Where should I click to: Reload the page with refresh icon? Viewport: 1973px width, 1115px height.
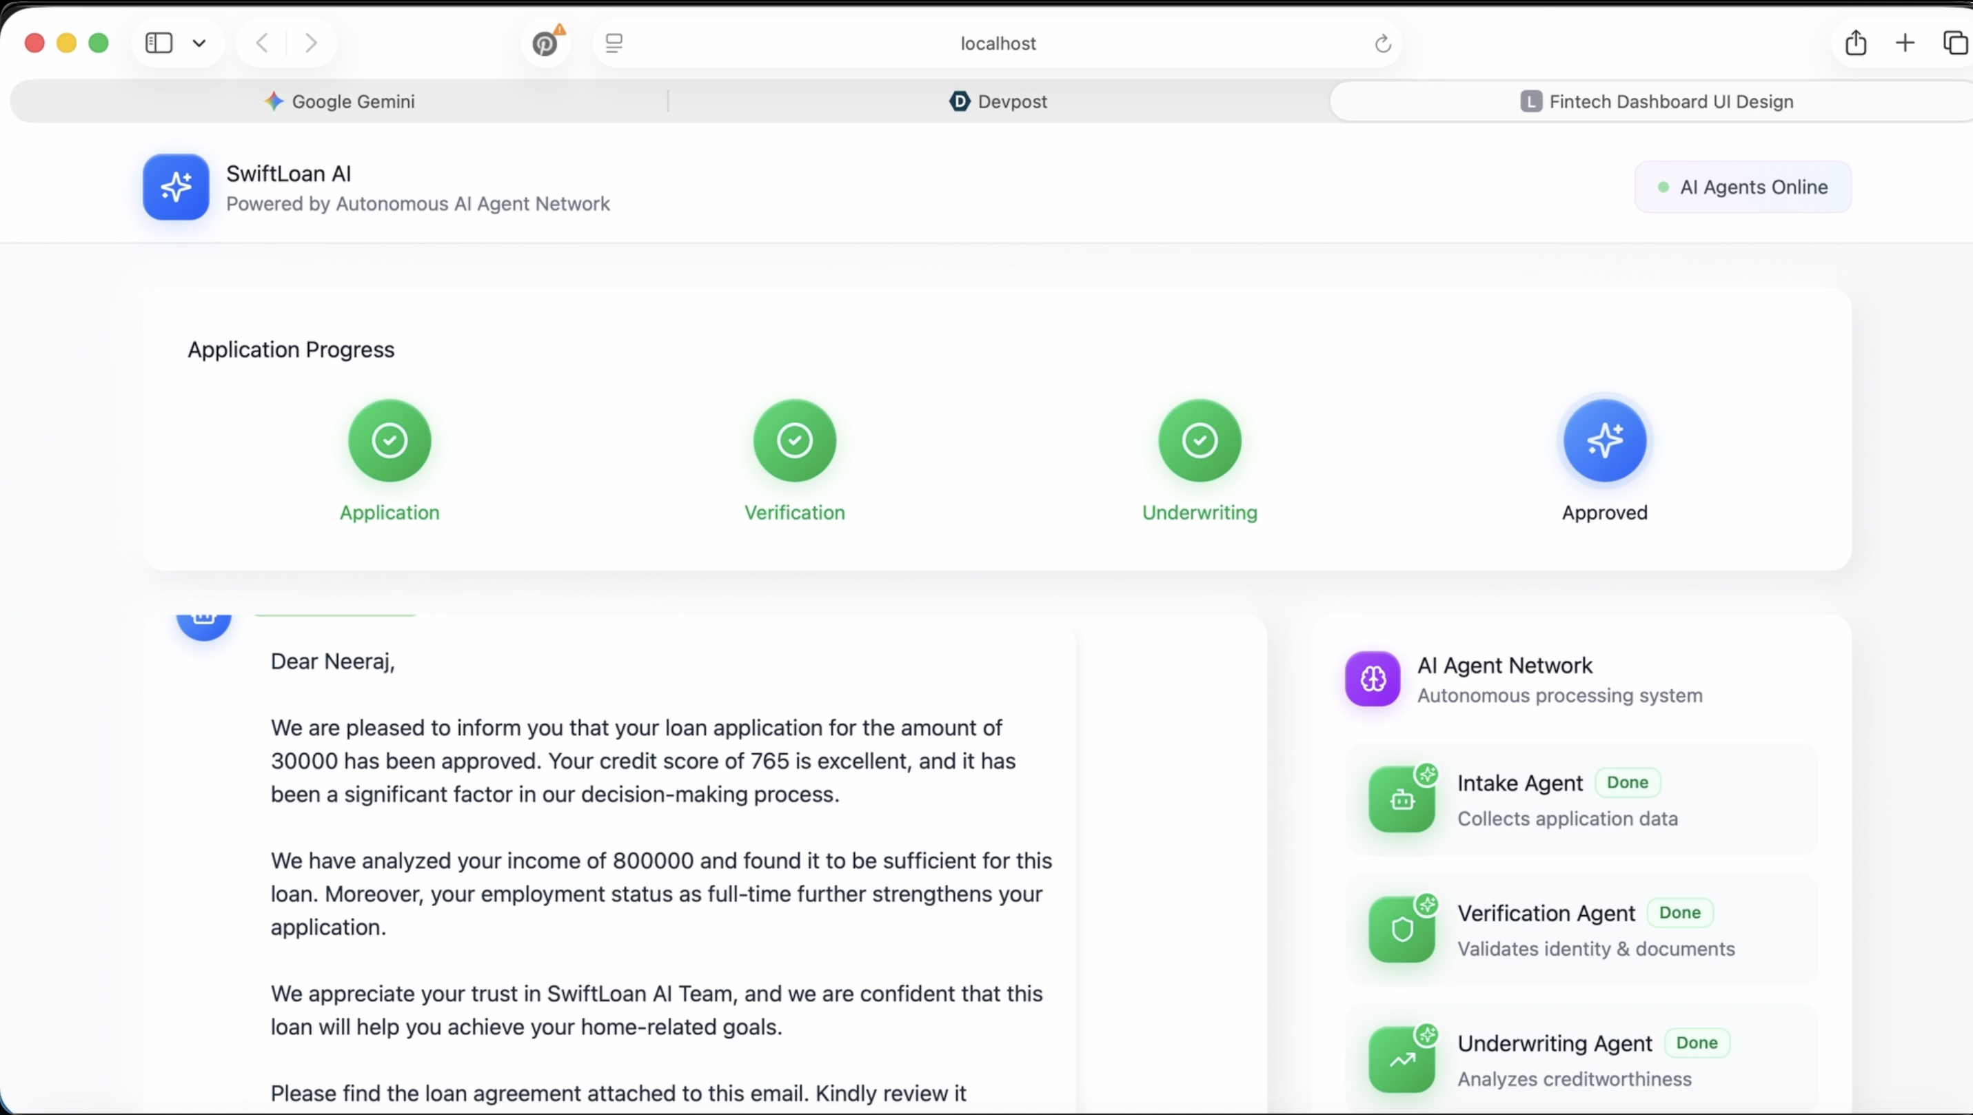point(1382,43)
